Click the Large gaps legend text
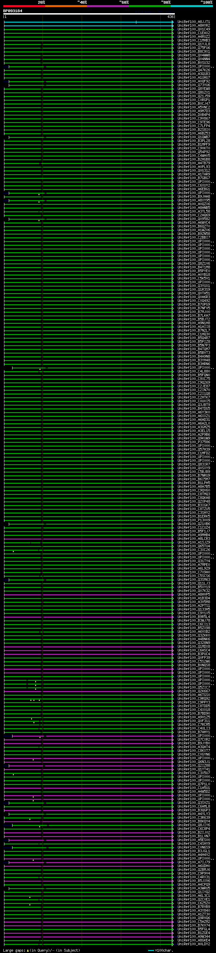Viewport: 216px width, 953px height. (x=15, y=950)
